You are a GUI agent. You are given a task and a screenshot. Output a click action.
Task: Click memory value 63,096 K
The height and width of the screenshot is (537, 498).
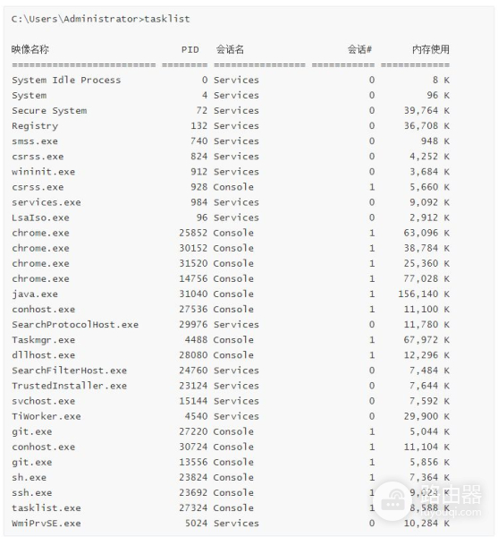tap(426, 233)
